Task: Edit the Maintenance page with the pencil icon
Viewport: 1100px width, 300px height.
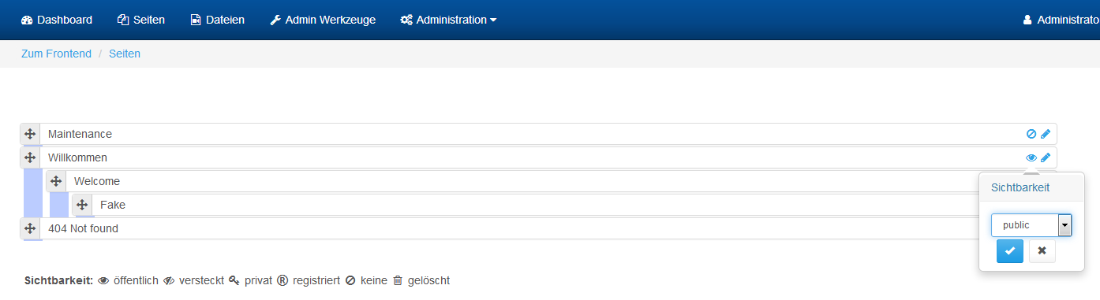Action: point(1046,134)
